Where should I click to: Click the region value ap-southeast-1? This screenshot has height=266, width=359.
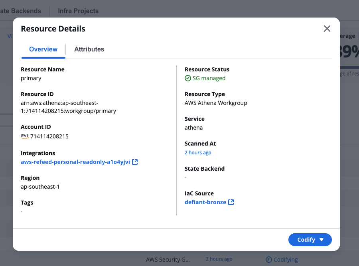coord(40,187)
